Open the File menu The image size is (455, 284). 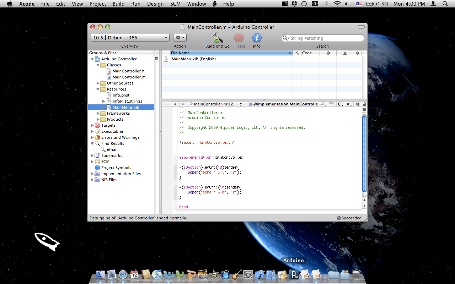(45, 4)
